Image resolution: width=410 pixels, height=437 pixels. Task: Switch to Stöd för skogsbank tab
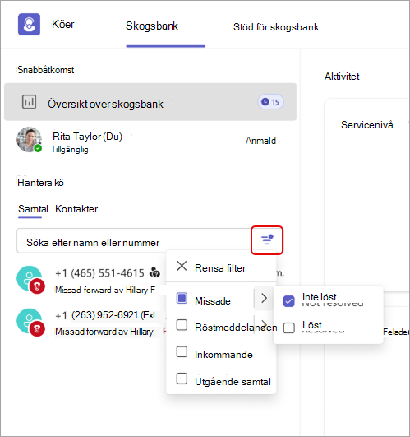(x=276, y=27)
